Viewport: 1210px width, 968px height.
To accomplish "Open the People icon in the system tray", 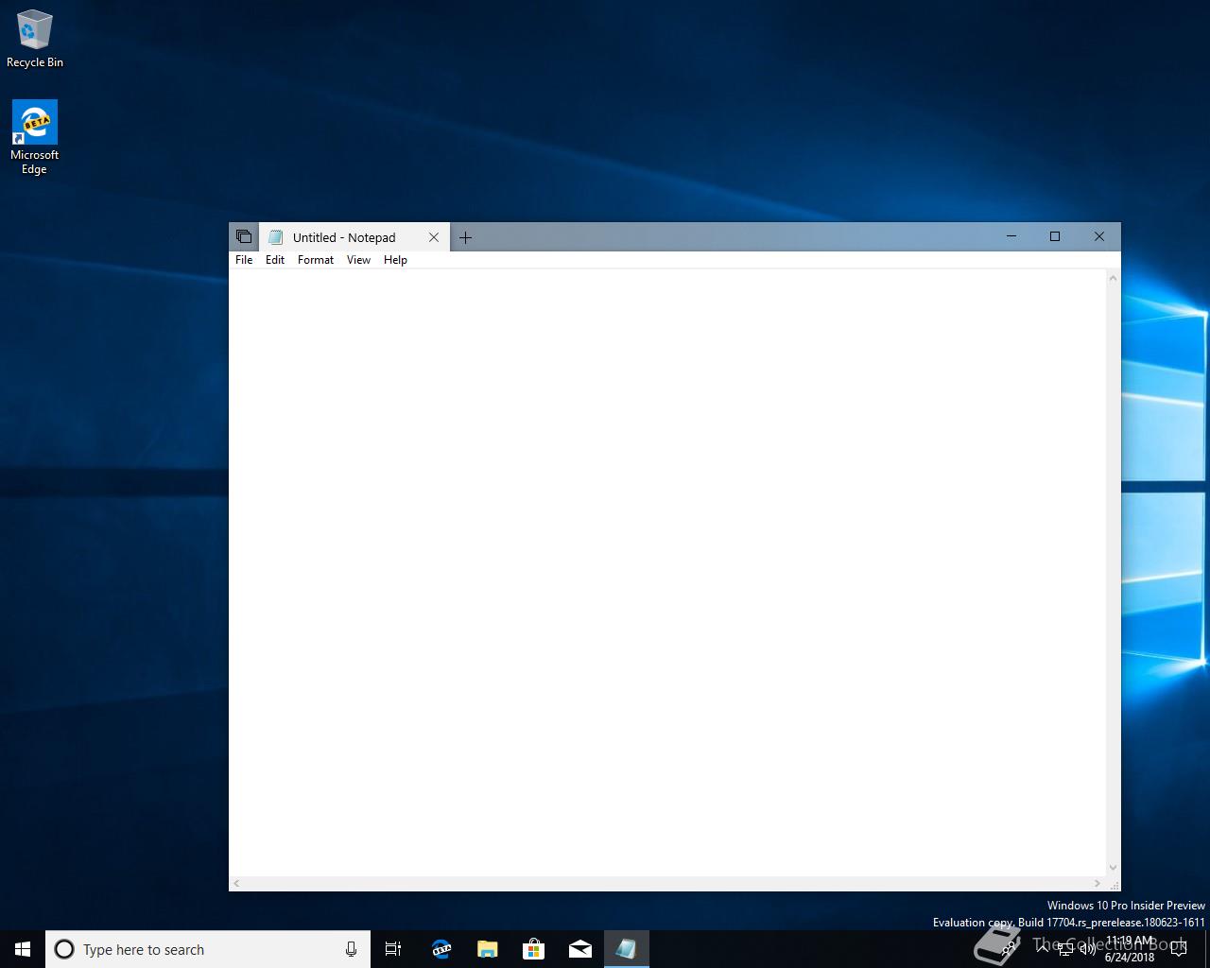I will point(1009,949).
